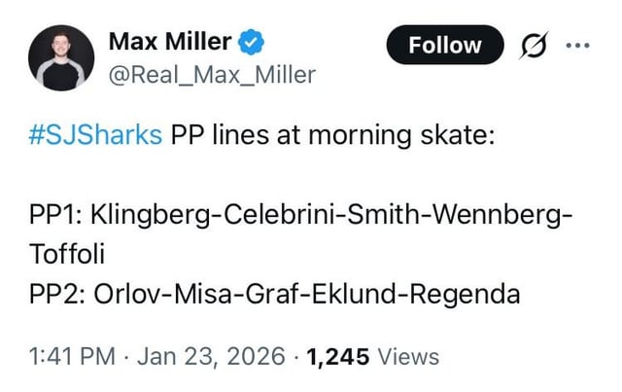This screenshot has height=392, width=622.
Task: Open the 1,245 Views count
Action: pyautogui.click(x=371, y=357)
